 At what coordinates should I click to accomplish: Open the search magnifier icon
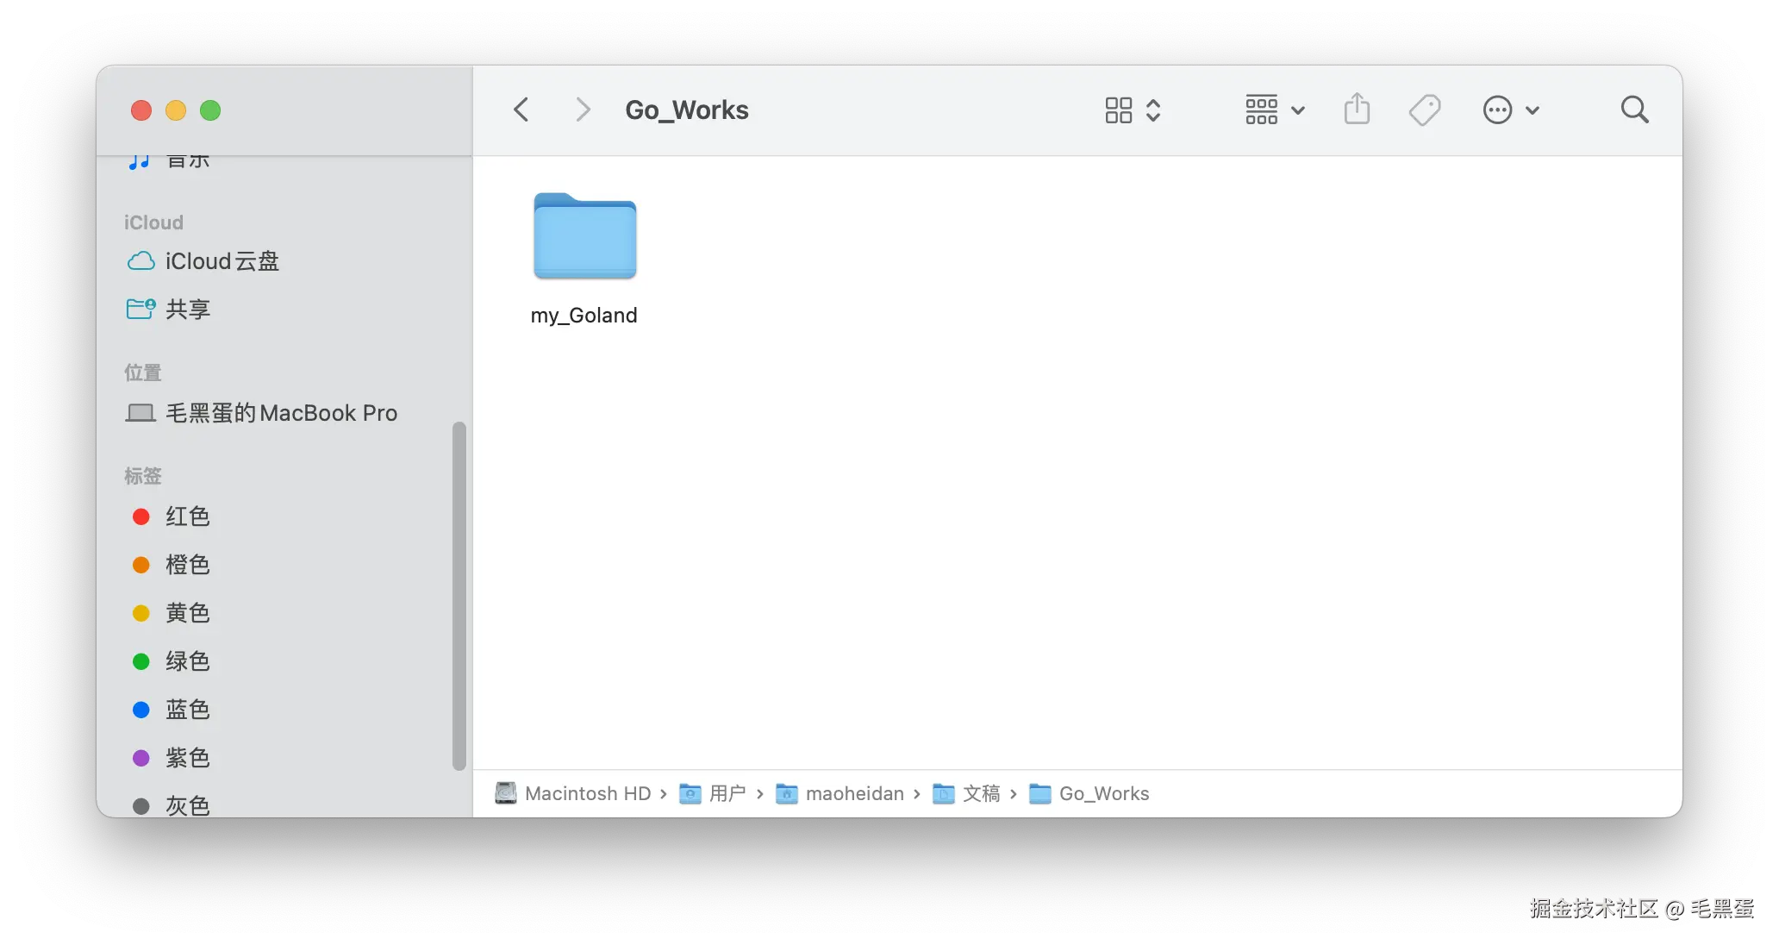1634,110
